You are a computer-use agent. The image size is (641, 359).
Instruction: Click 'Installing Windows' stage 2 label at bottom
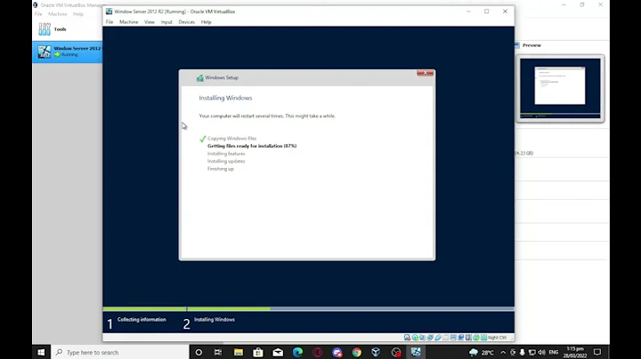tap(215, 319)
